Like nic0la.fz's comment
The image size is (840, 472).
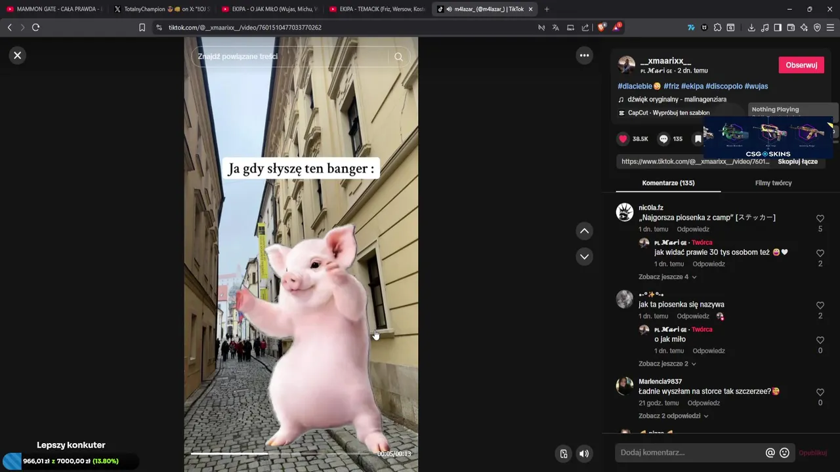click(820, 218)
